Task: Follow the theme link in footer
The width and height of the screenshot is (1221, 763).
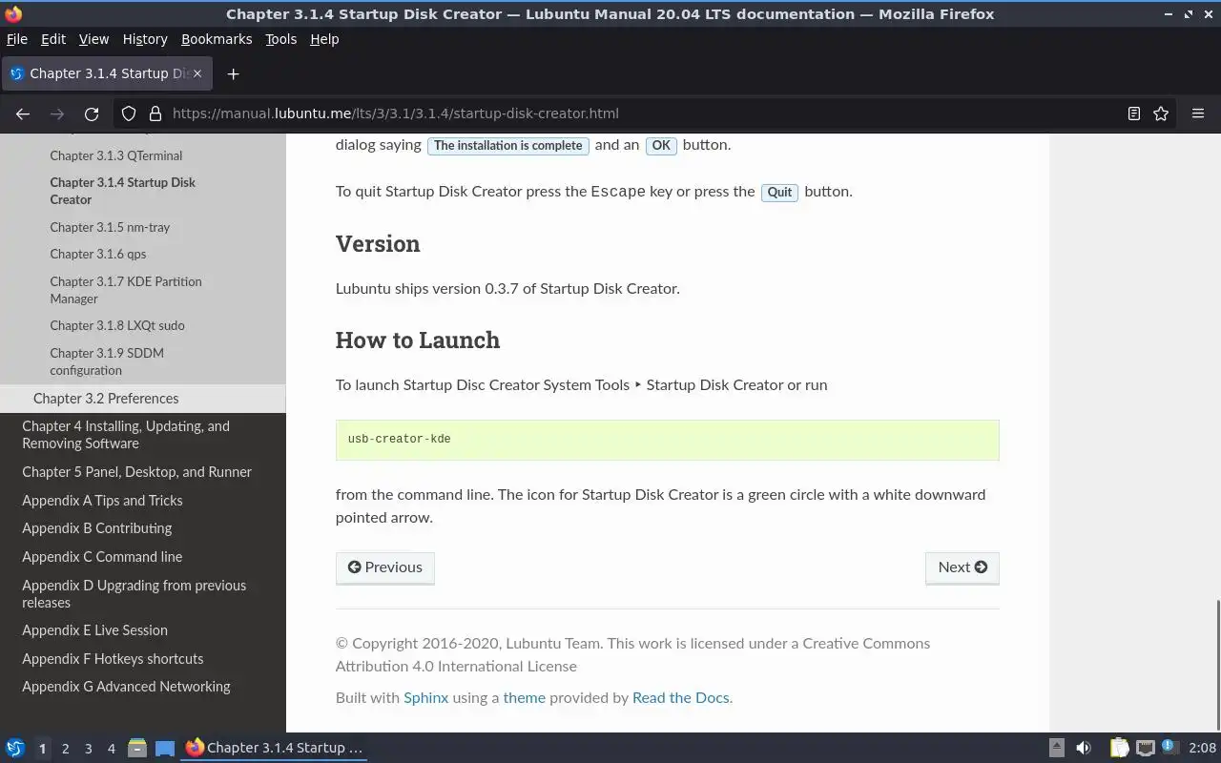Action: [x=525, y=698]
